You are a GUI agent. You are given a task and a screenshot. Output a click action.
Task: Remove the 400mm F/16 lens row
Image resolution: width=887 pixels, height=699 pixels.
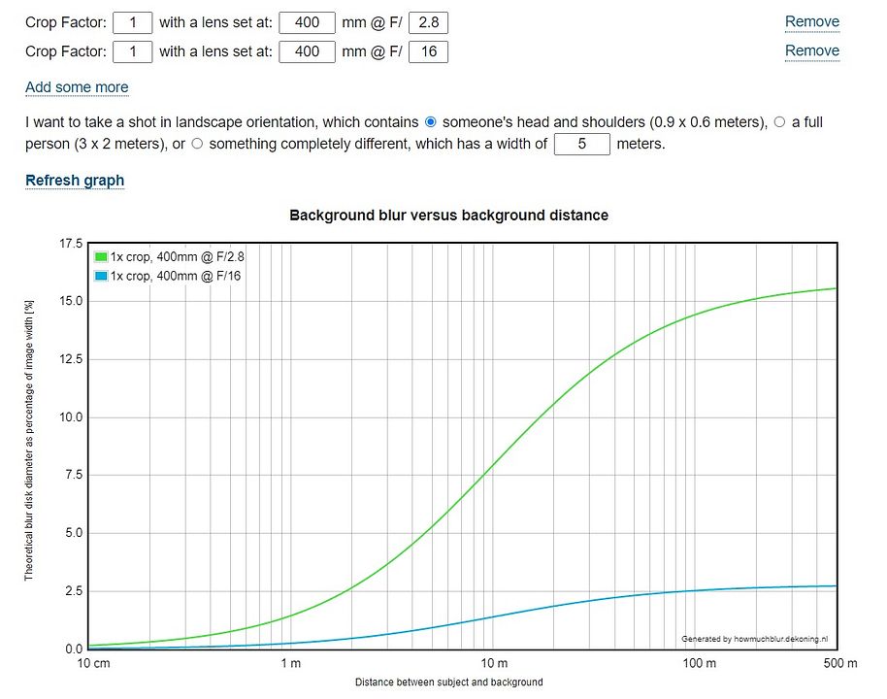point(811,51)
